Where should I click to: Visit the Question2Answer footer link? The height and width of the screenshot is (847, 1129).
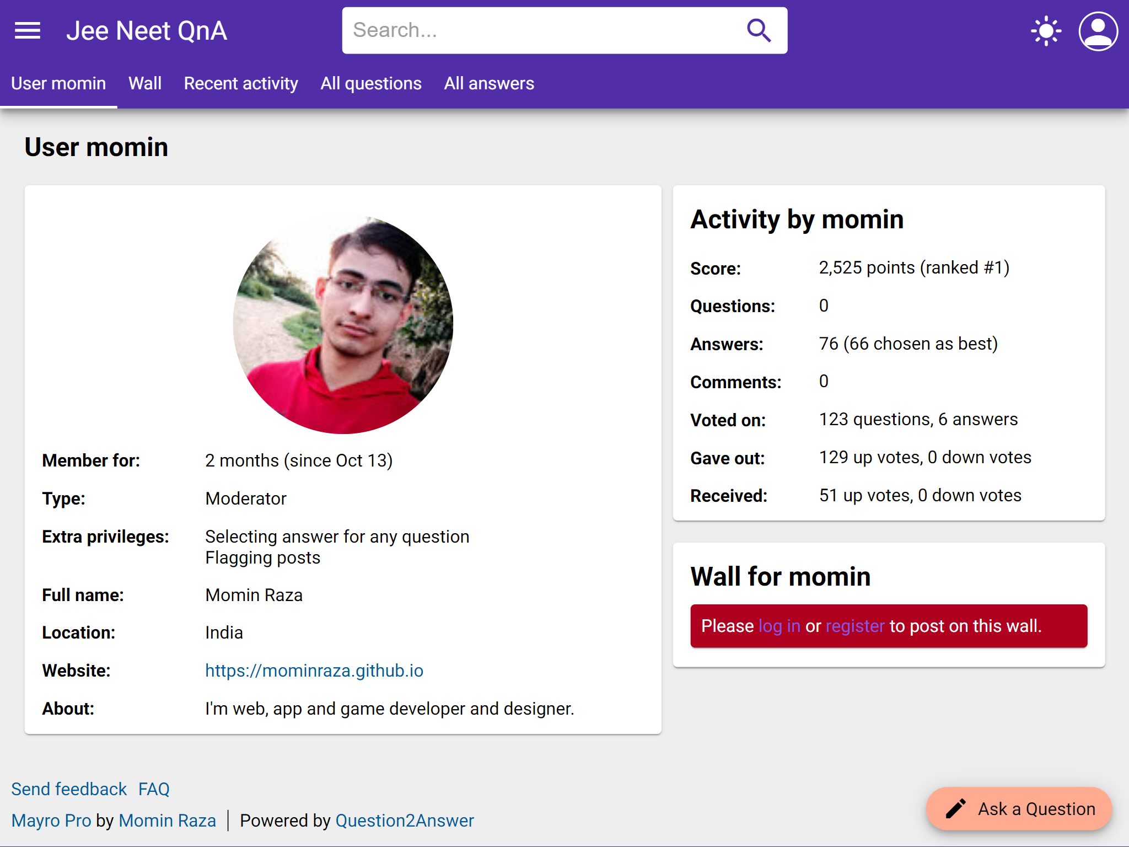point(405,821)
